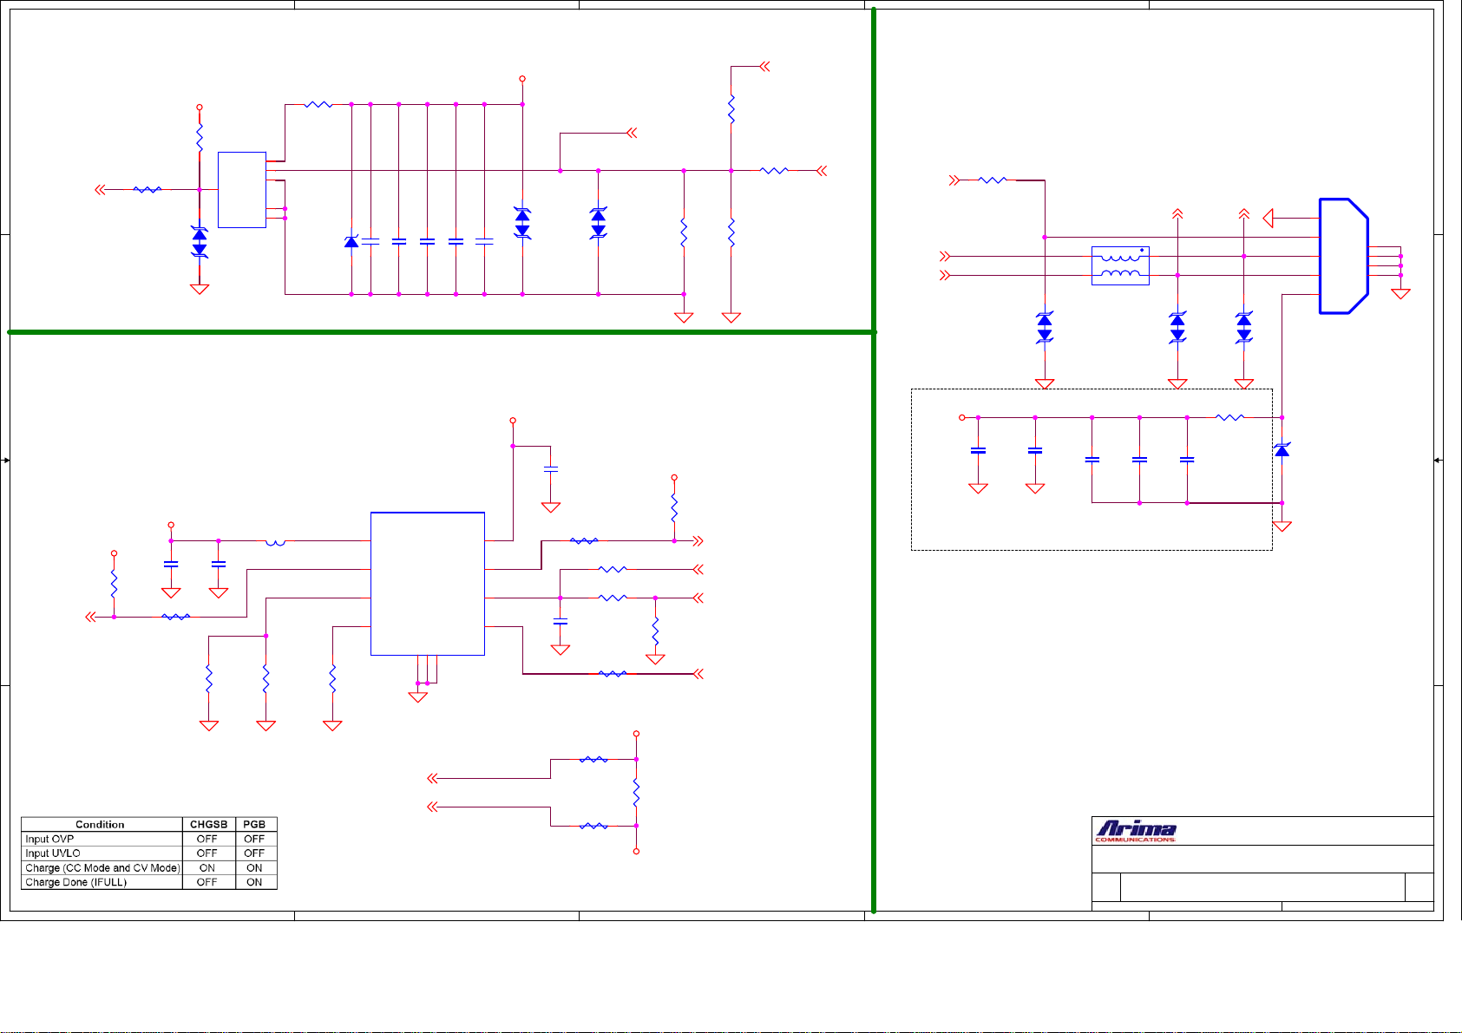Select the inductor symbol left of charger IC

pos(275,542)
